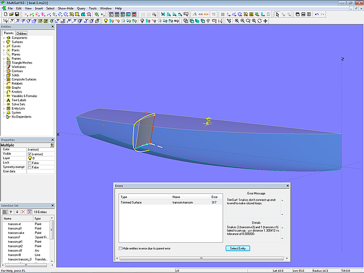Switch to the Children tab
This screenshot has width=364, height=273.
pos(21,33)
